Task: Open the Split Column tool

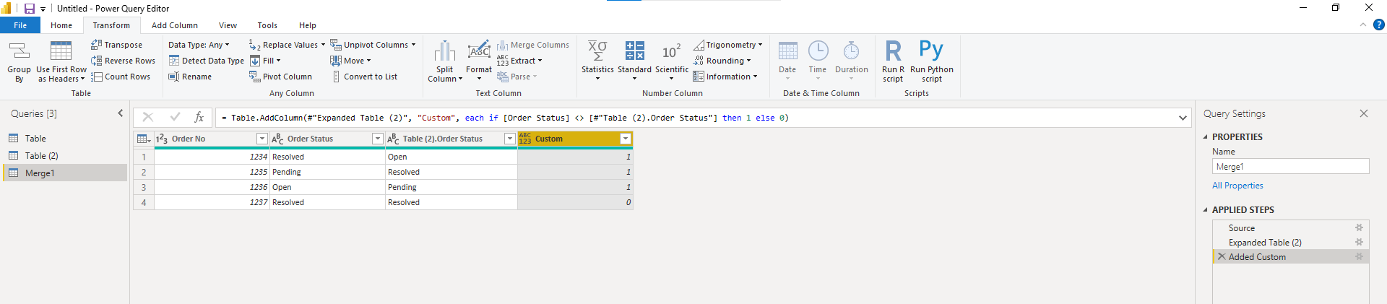Action: tap(445, 62)
